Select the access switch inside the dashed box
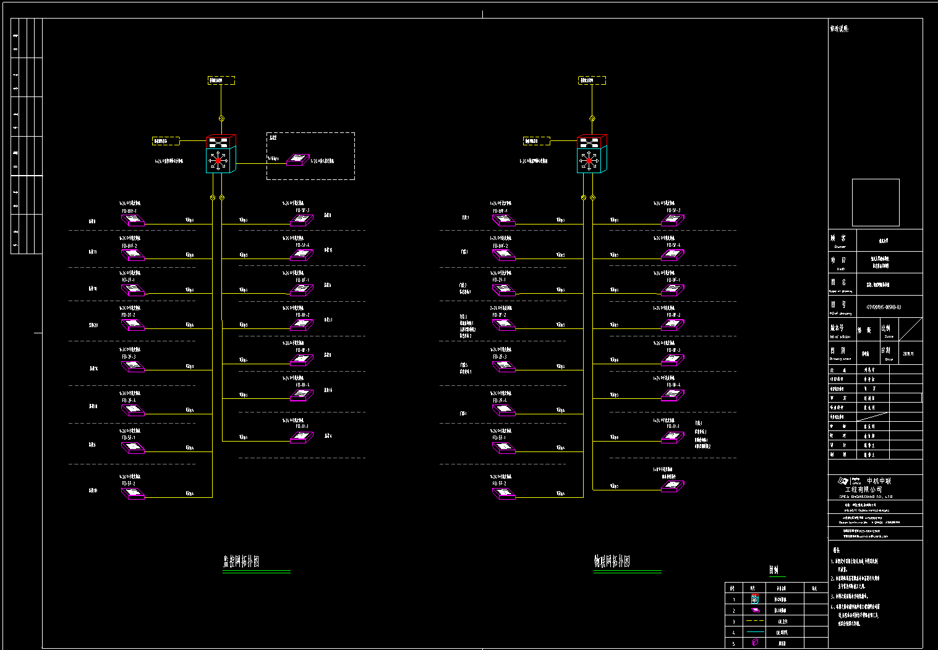This screenshot has width=938, height=650. coord(298,160)
